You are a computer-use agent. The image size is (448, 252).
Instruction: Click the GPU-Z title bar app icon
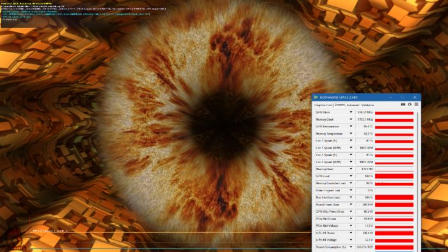point(316,97)
